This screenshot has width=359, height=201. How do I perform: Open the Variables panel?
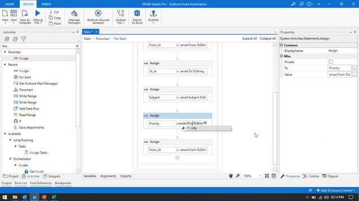coord(90,176)
